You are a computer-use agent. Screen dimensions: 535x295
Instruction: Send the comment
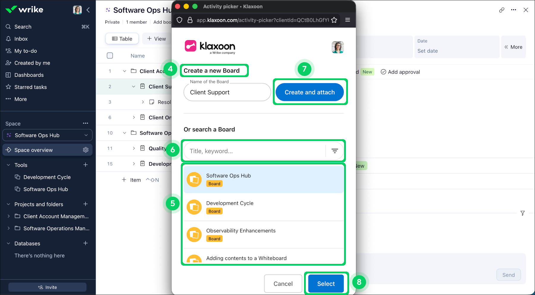pyautogui.click(x=509, y=275)
